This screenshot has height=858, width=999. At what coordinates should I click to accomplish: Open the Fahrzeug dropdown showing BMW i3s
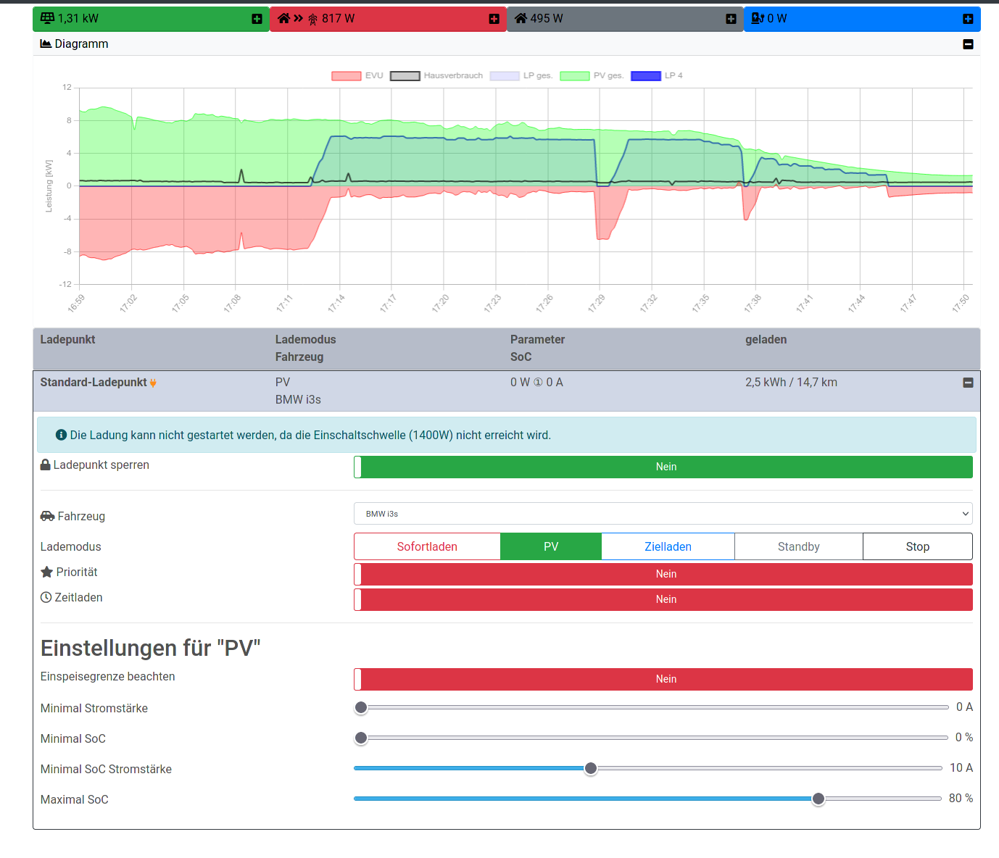coord(663,514)
